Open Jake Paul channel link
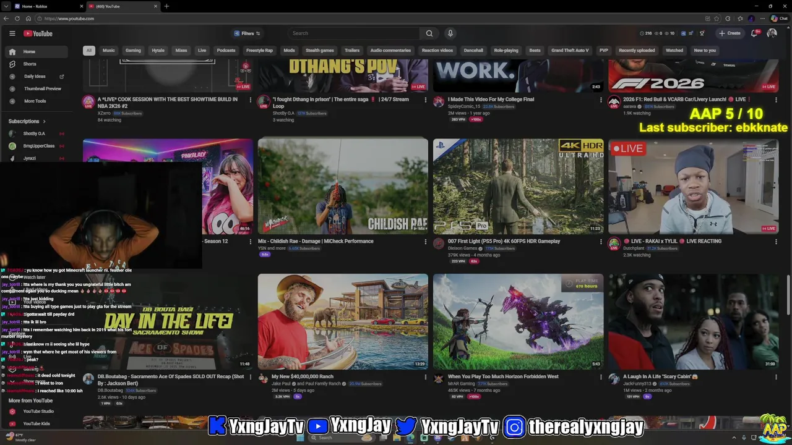This screenshot has height=445, width=792. 282,384
